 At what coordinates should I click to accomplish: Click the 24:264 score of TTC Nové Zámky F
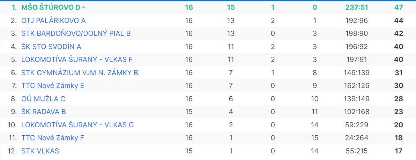[x=357, y=138]
